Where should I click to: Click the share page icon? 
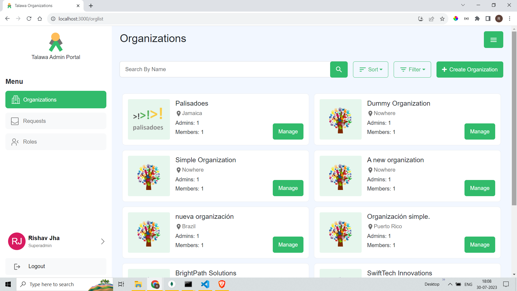(x=431, y=19)
